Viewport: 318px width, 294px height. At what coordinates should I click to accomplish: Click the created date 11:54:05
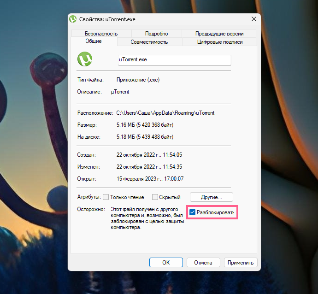click(x=172, y=155)
